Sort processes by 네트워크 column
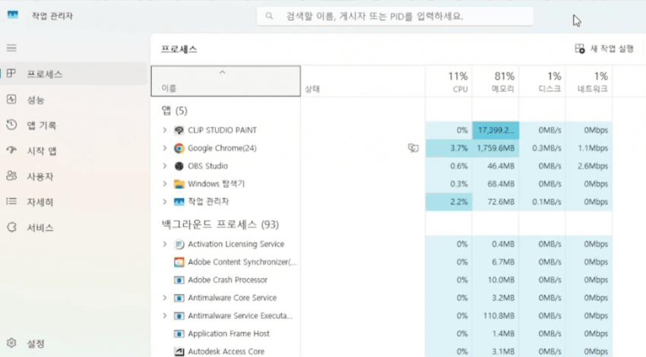The image size is (646, 357). click(589, 81)
